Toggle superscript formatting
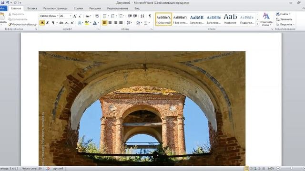The width and height of the screenshot is (305, 171). [x=72, y=23]
